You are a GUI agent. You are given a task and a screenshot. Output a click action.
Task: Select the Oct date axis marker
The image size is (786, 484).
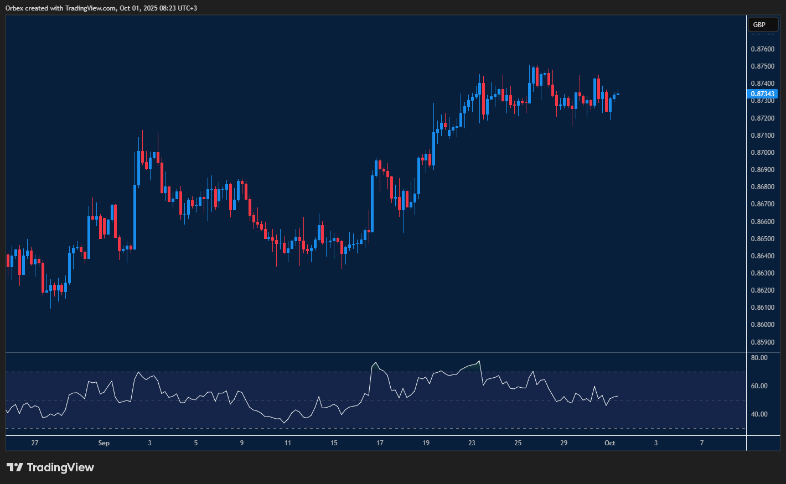pos(609,443)
